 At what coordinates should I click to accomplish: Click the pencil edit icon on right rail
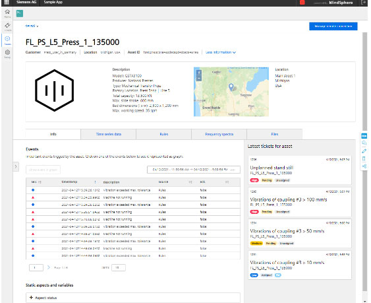coord(364,151)
